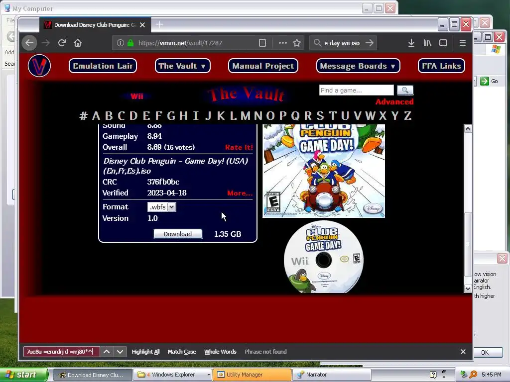Screen dimensions: 510x382
Task: Switch to Narrator taskbar button
Action: (x=331, y=375)
